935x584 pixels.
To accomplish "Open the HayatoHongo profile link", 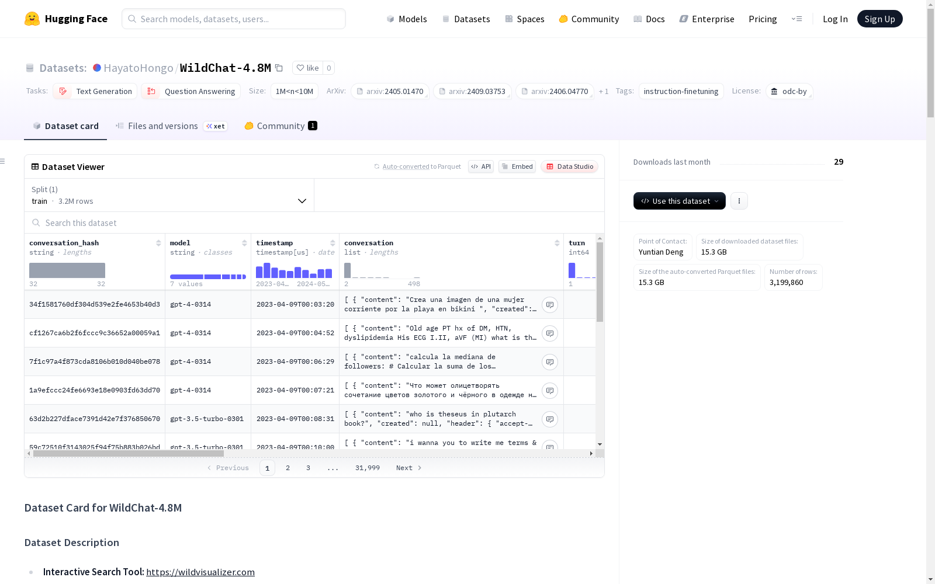I will [x=138, y=68].
